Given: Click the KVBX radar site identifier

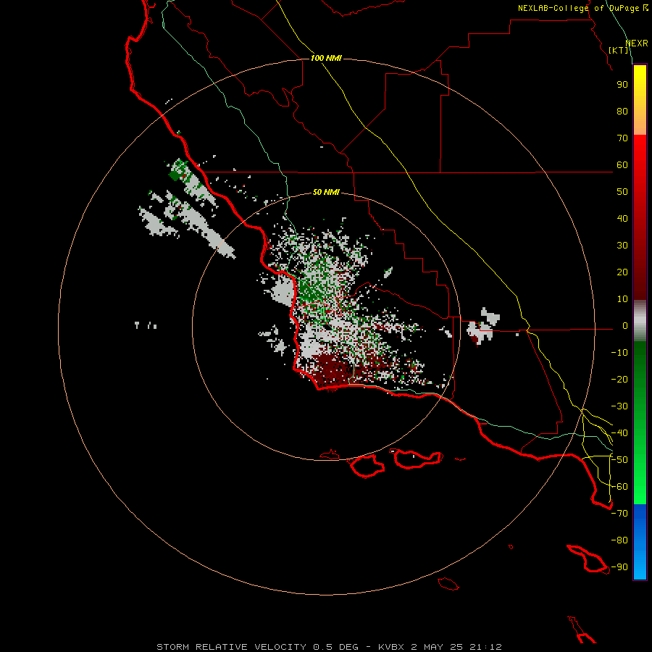Looking at the screenshot, I should (x=392, y=647).
